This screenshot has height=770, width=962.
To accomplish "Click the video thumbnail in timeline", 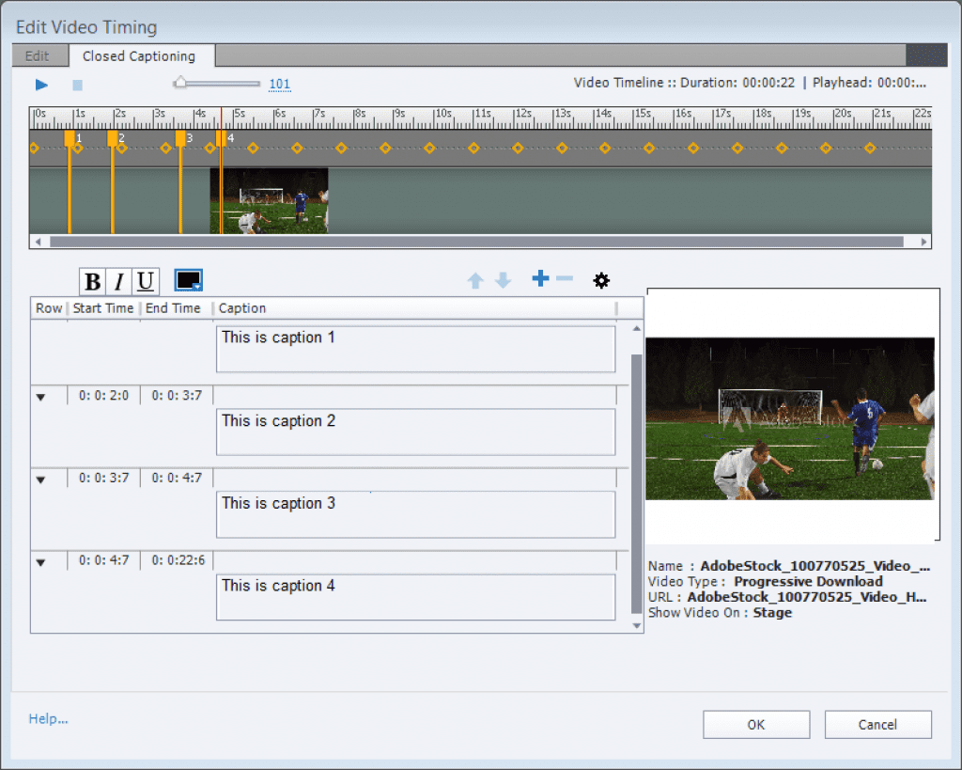I will click(269, 201).
